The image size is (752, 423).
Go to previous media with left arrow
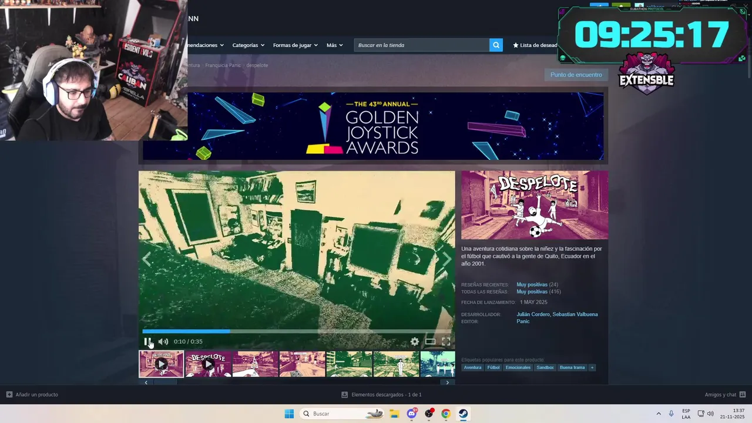(x=146, y=259)
